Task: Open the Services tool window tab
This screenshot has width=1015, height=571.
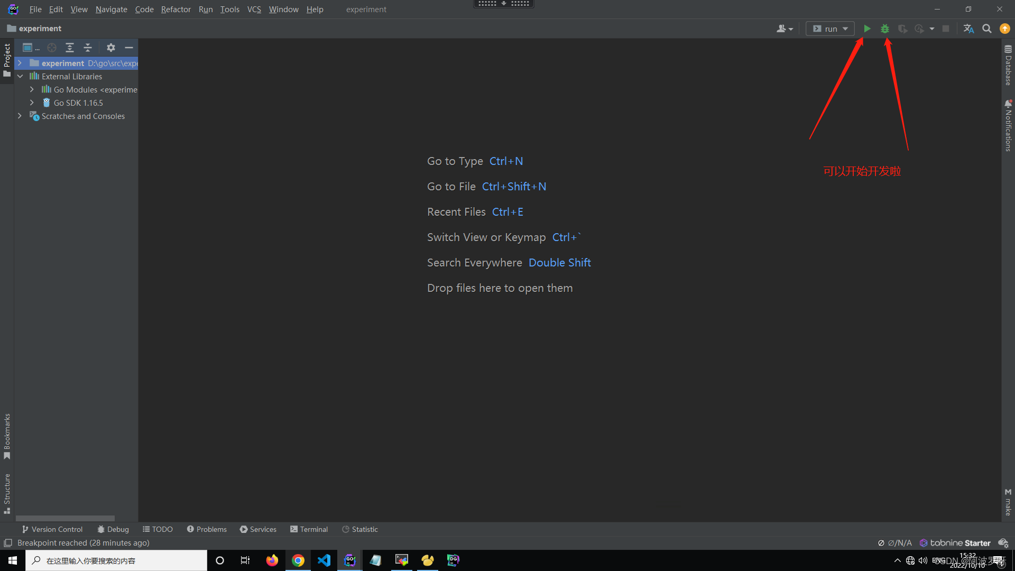Action: coord(258,529)
